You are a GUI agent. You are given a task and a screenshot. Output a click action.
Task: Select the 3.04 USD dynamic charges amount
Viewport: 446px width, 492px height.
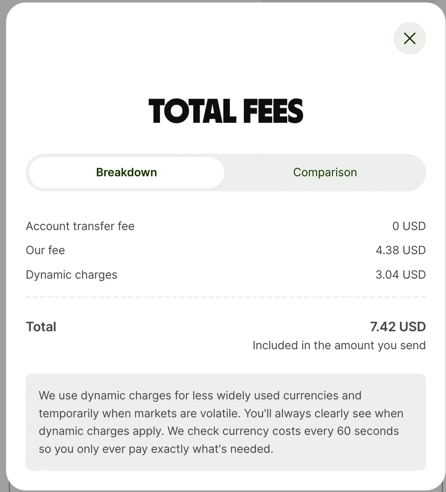click(x=401, y=275)
